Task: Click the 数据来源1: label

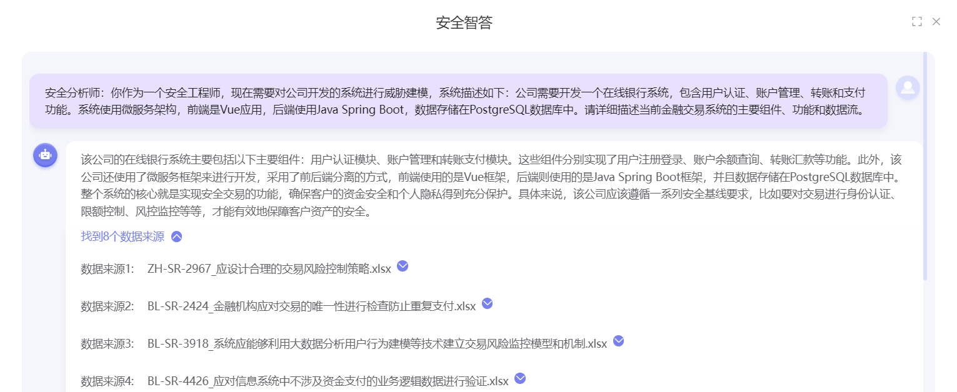Action: pos(108,269)
